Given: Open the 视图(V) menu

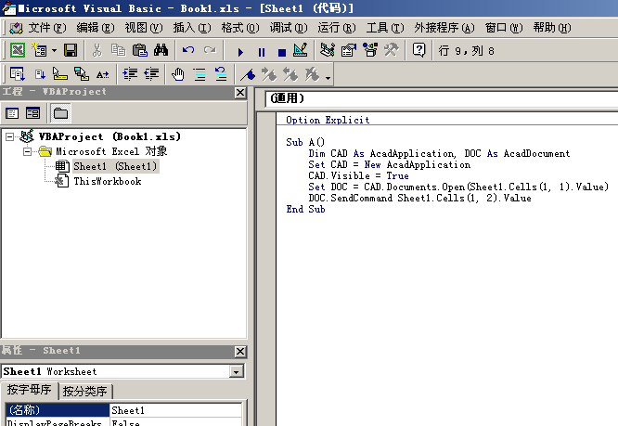Looking at the screenshot, I should (x=144, y=28).
